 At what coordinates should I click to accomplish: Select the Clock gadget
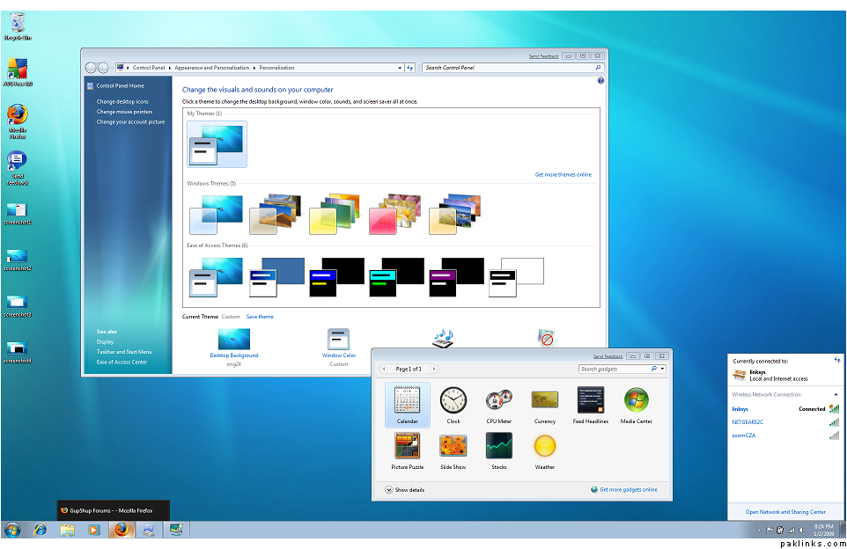pos(453,401)
